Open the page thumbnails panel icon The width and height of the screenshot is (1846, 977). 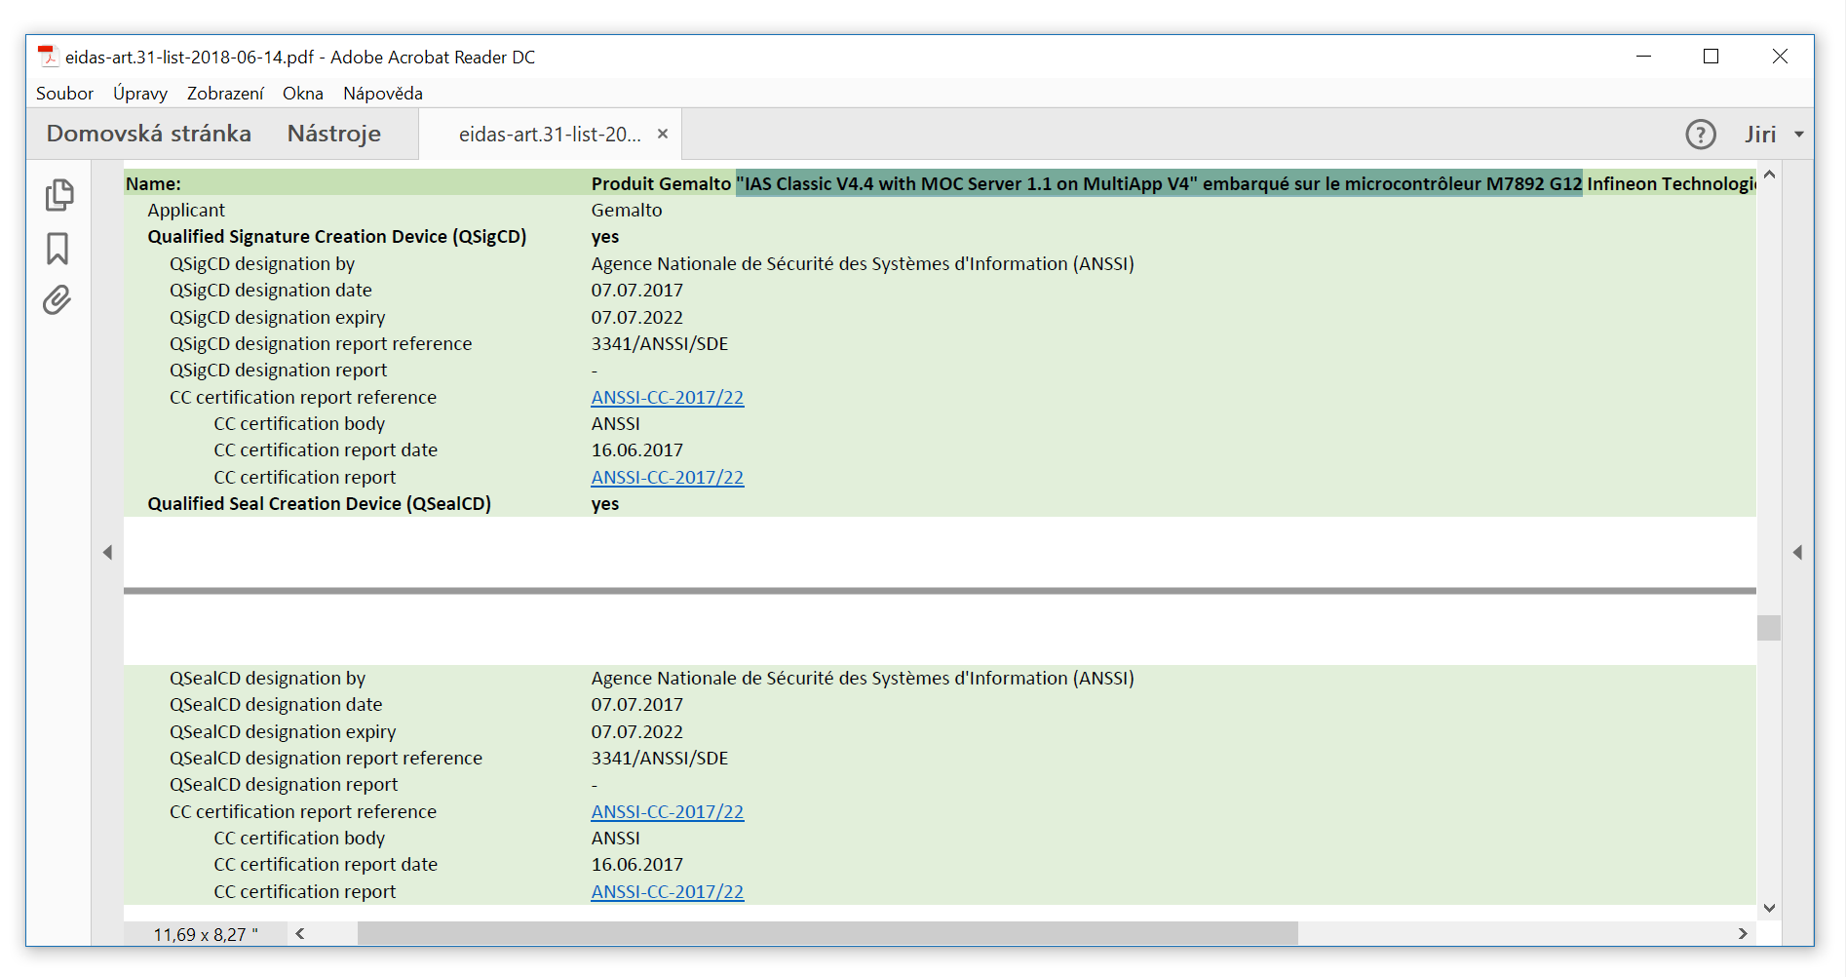click(58, 195)
